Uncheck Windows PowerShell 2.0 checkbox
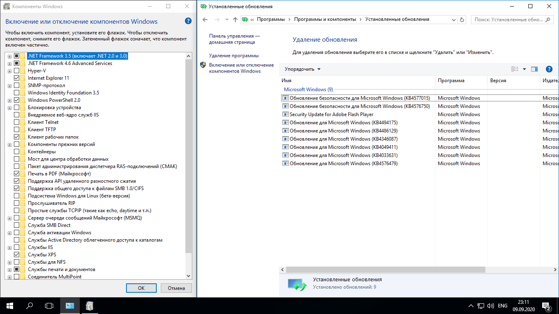Viewport: 559px width, 314px height. pos(17,100)
